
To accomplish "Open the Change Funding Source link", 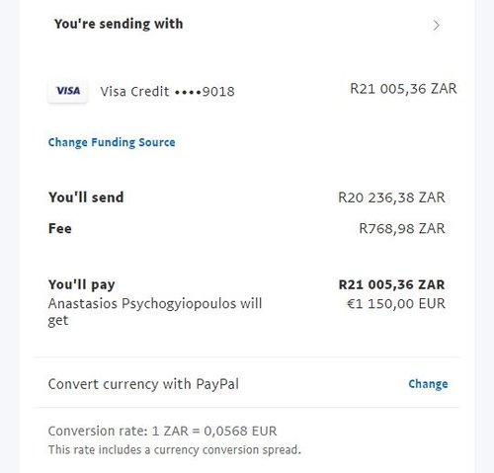I will pyautogui.click(x=112, y=142).
